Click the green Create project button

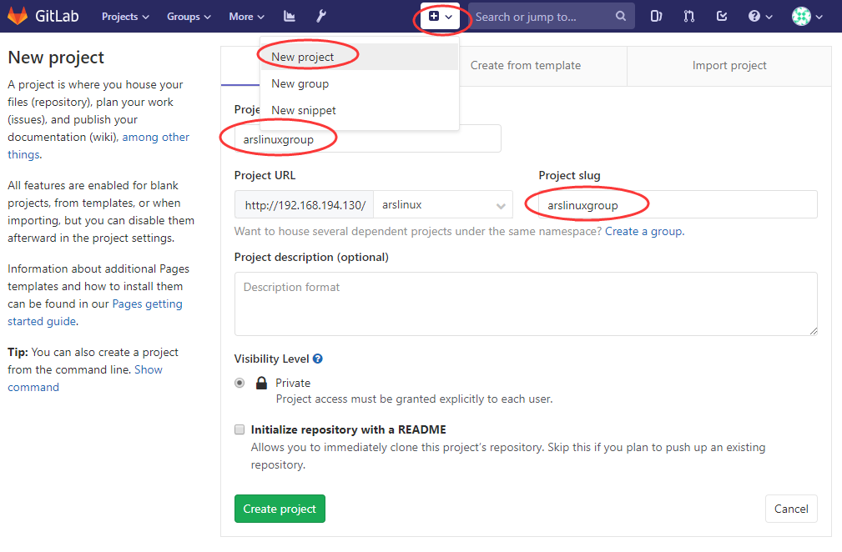(280, 509)
